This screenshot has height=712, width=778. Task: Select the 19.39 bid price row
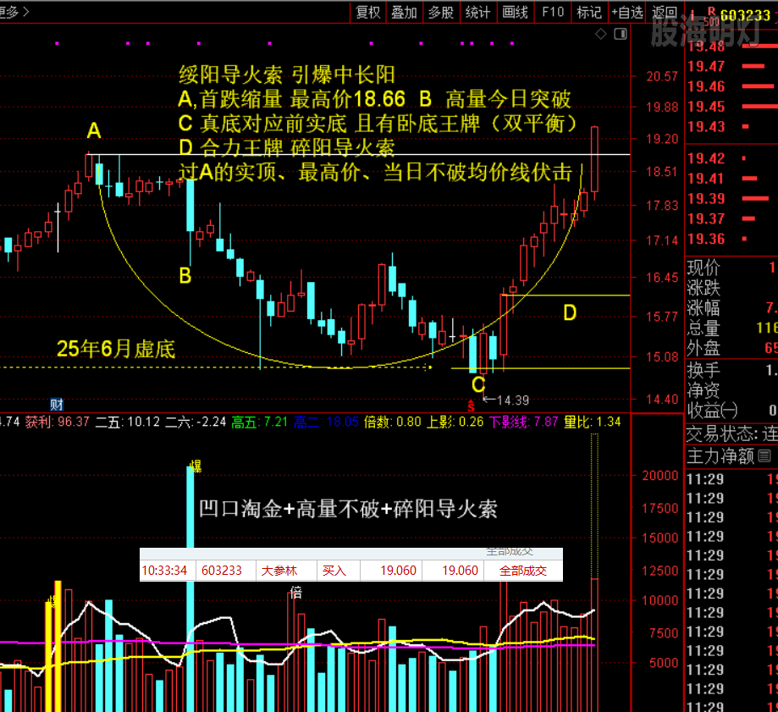tap(731, 198)
